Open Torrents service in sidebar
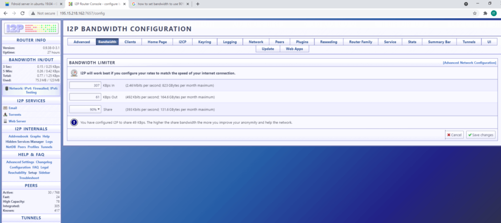501x223 pixels. (15, 114)
